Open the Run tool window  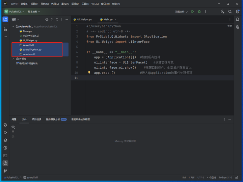click(x=5, y=133)
